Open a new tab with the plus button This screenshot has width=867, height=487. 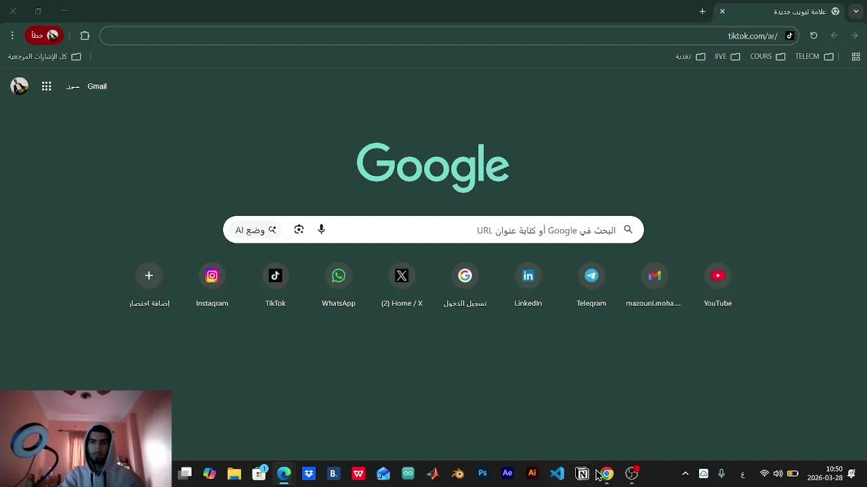[x=702, y=11]
